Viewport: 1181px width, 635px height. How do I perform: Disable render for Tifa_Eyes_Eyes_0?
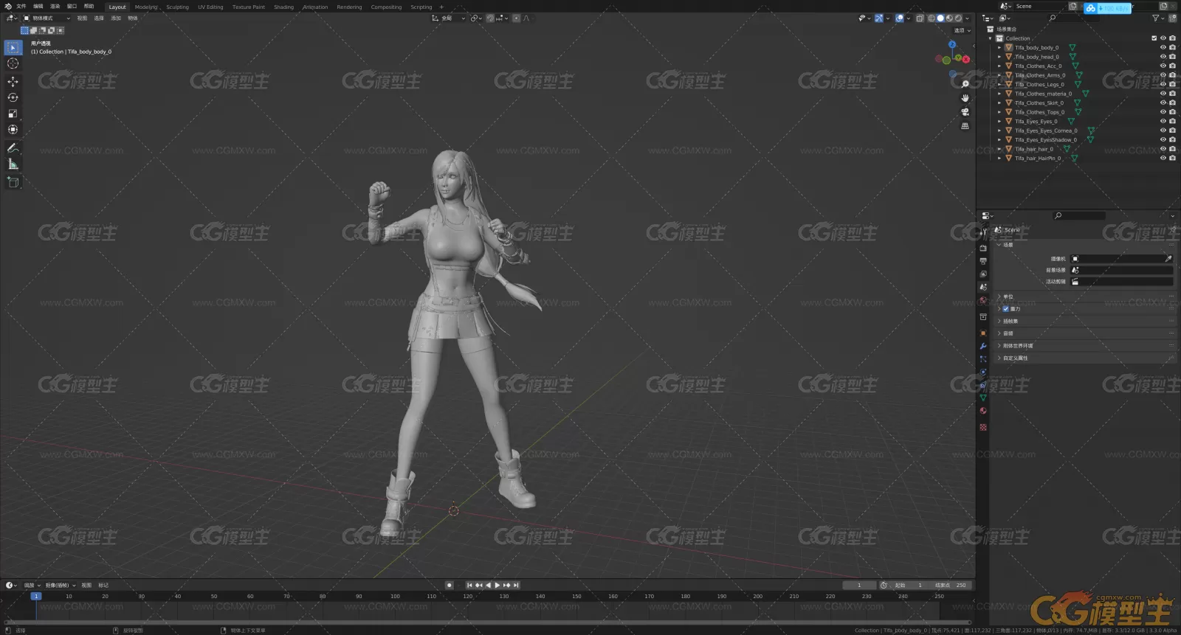1172,121
